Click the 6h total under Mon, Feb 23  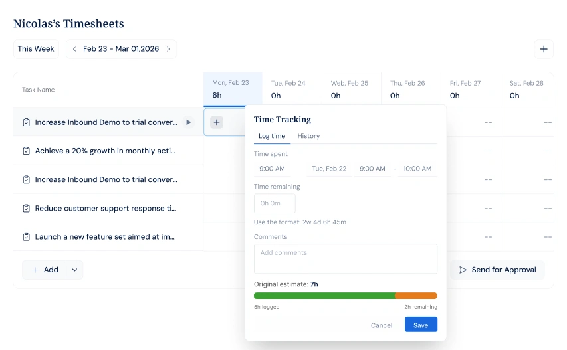[x=217, y=96]
